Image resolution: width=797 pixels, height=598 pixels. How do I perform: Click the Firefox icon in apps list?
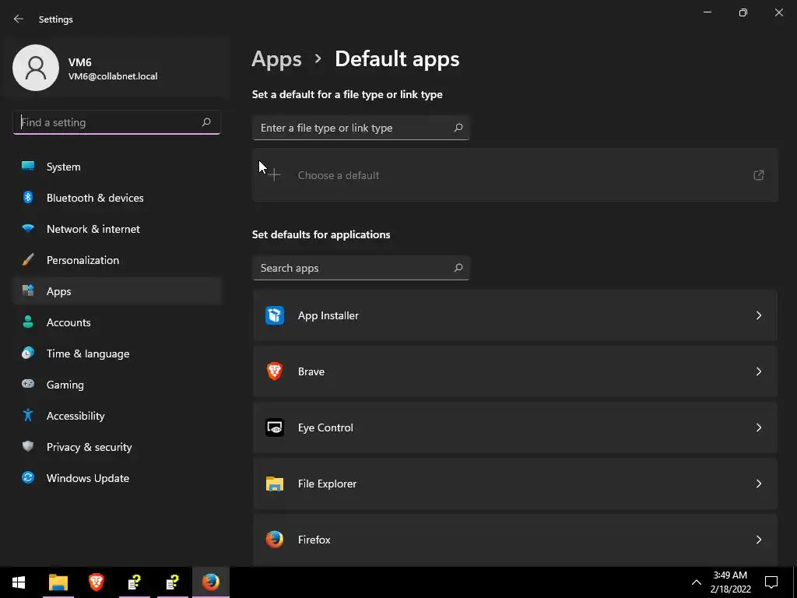coord(275,540)
